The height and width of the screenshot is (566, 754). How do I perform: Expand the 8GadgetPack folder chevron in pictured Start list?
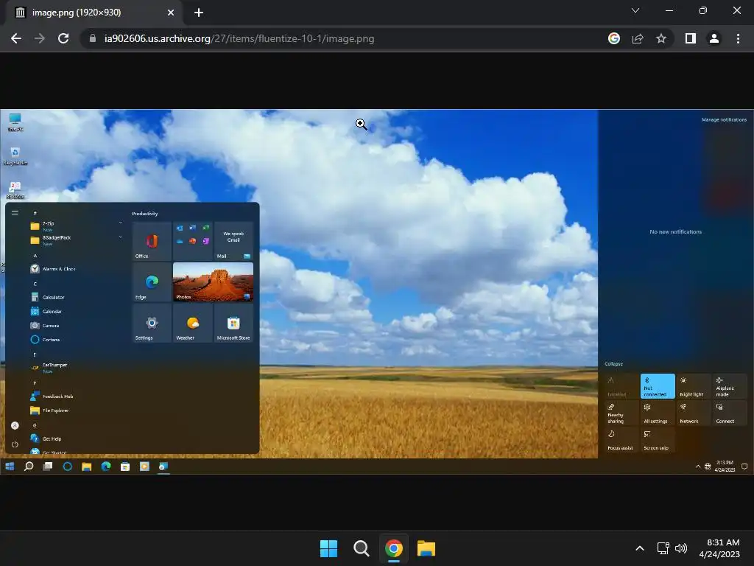[x=120, y=237]
